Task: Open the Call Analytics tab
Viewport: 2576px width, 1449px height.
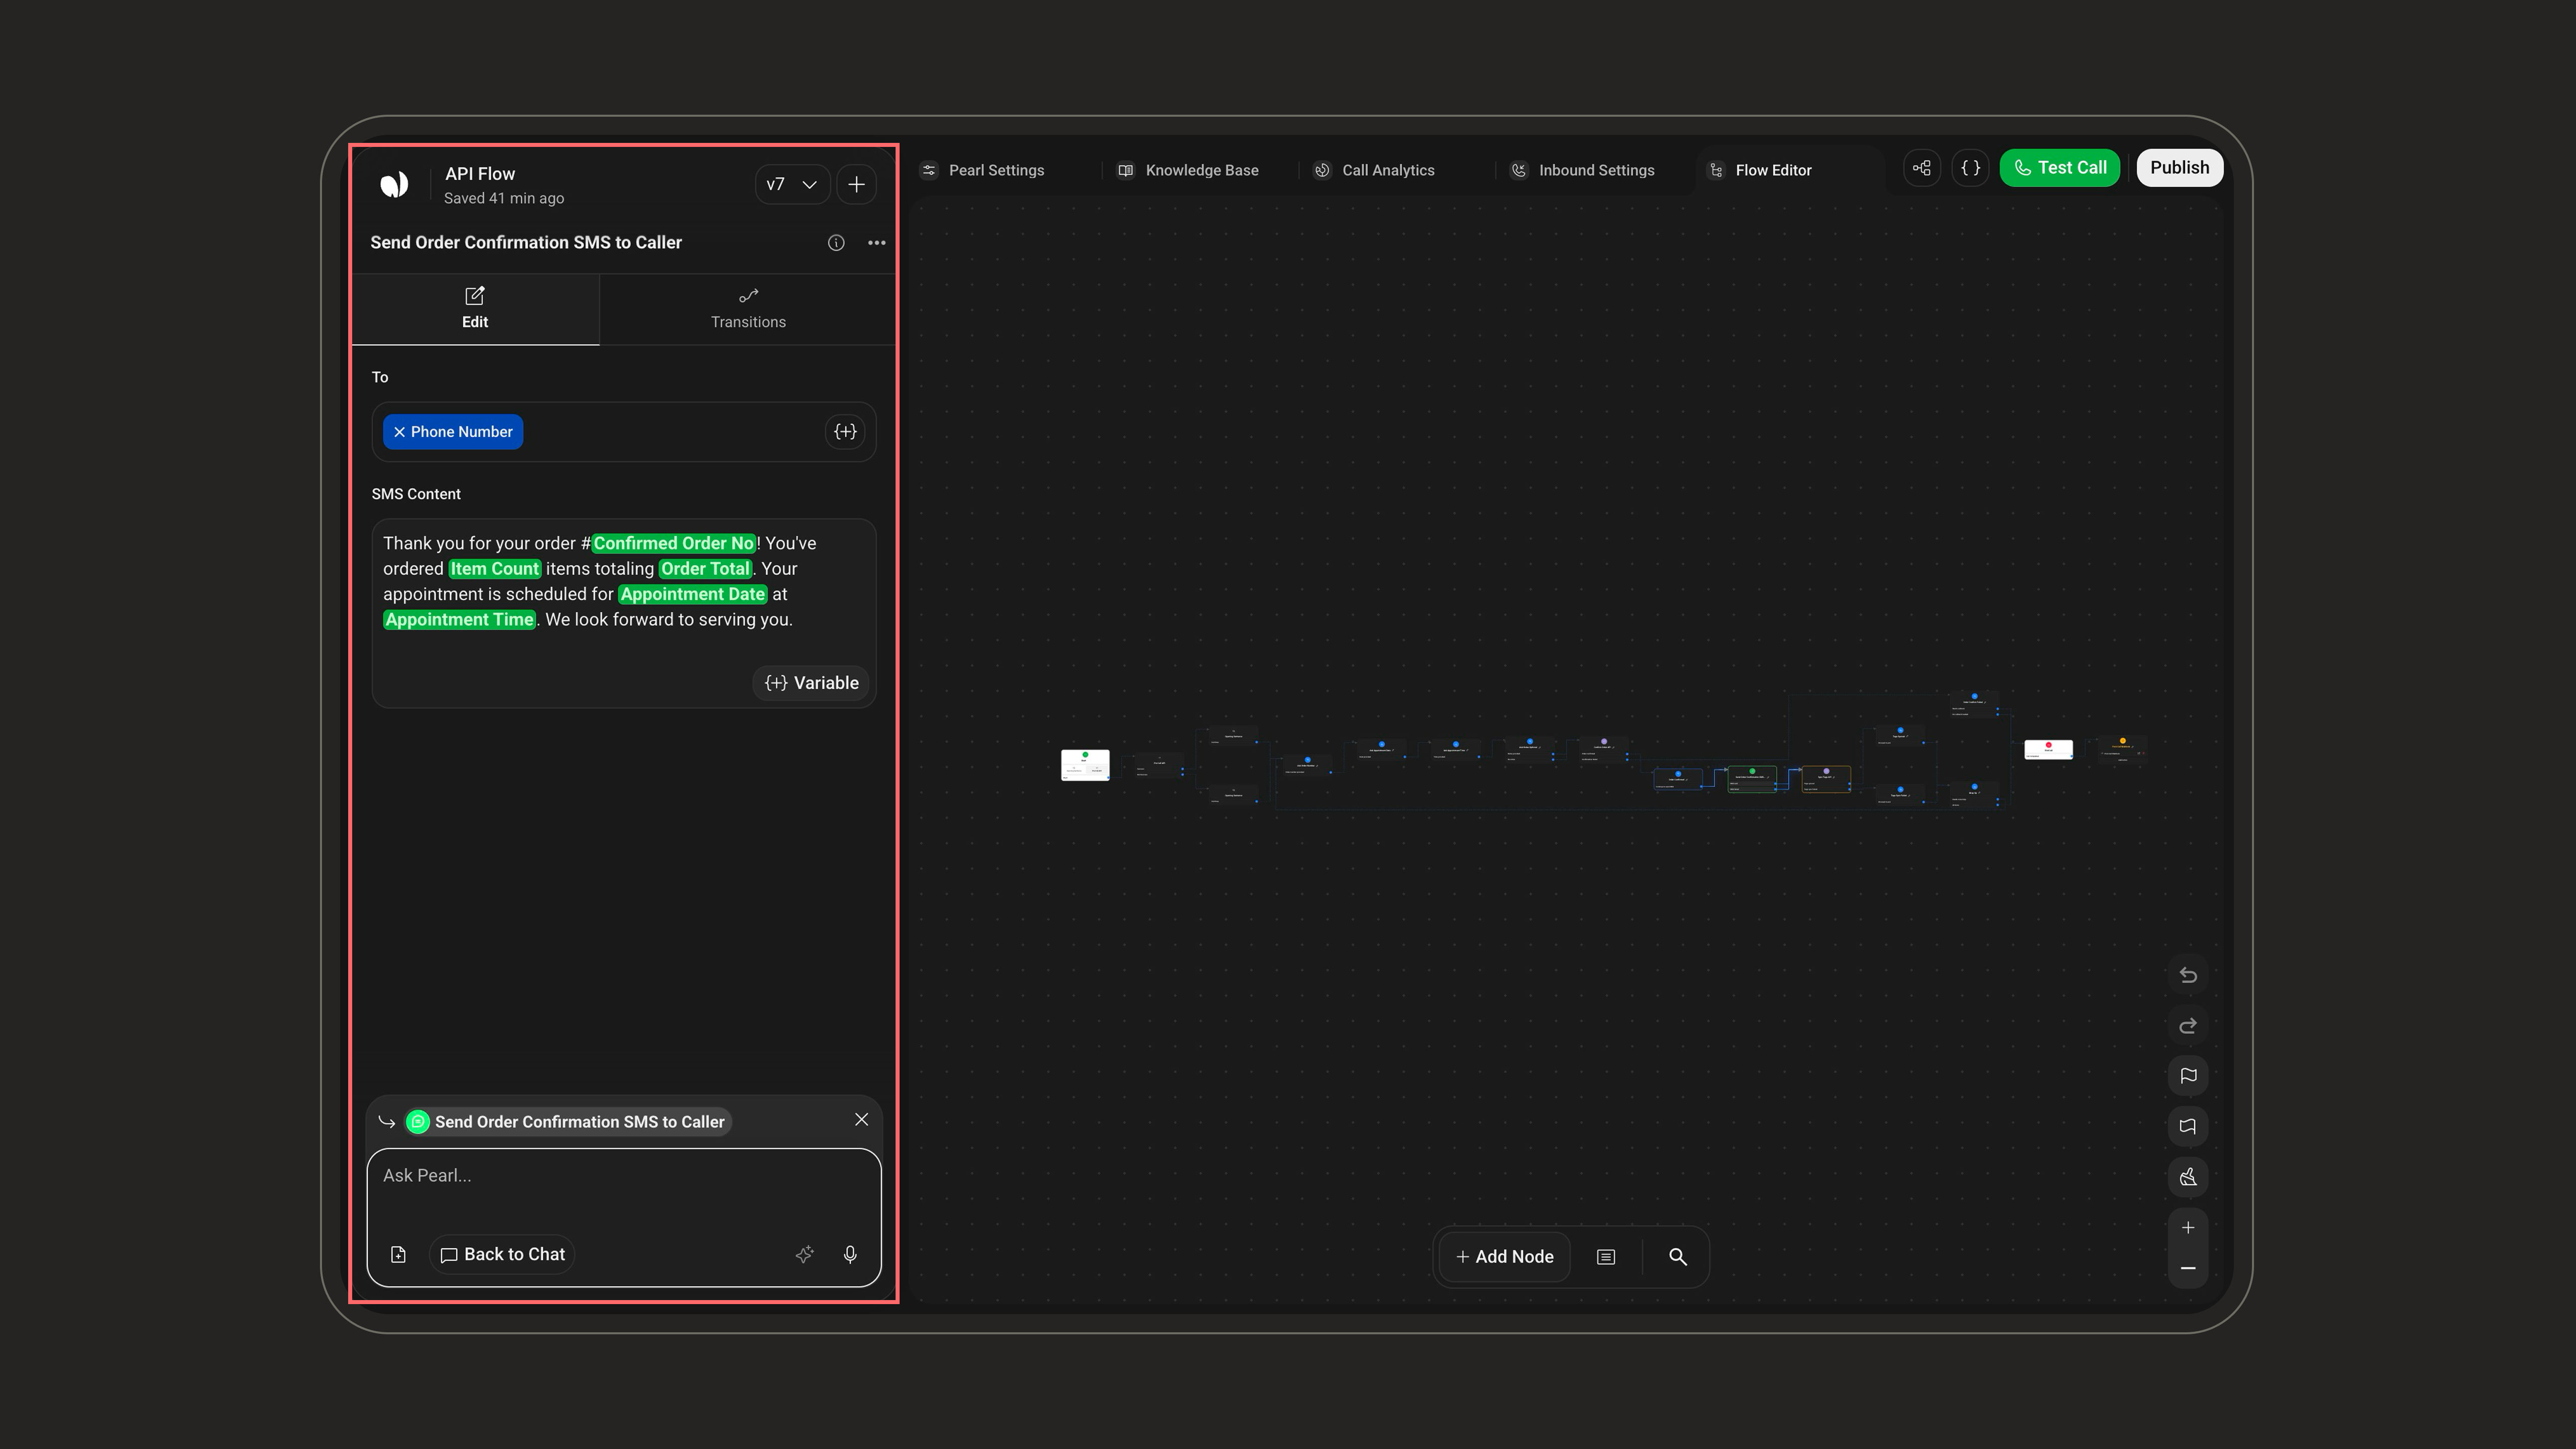Action: pos(1375,170)
